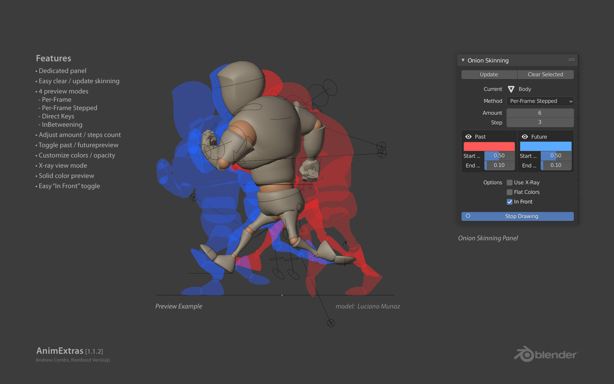Click the panel drag grip dots icon
Image resolution: width=614 pixels, height=384 pixels.
(571, 60)
